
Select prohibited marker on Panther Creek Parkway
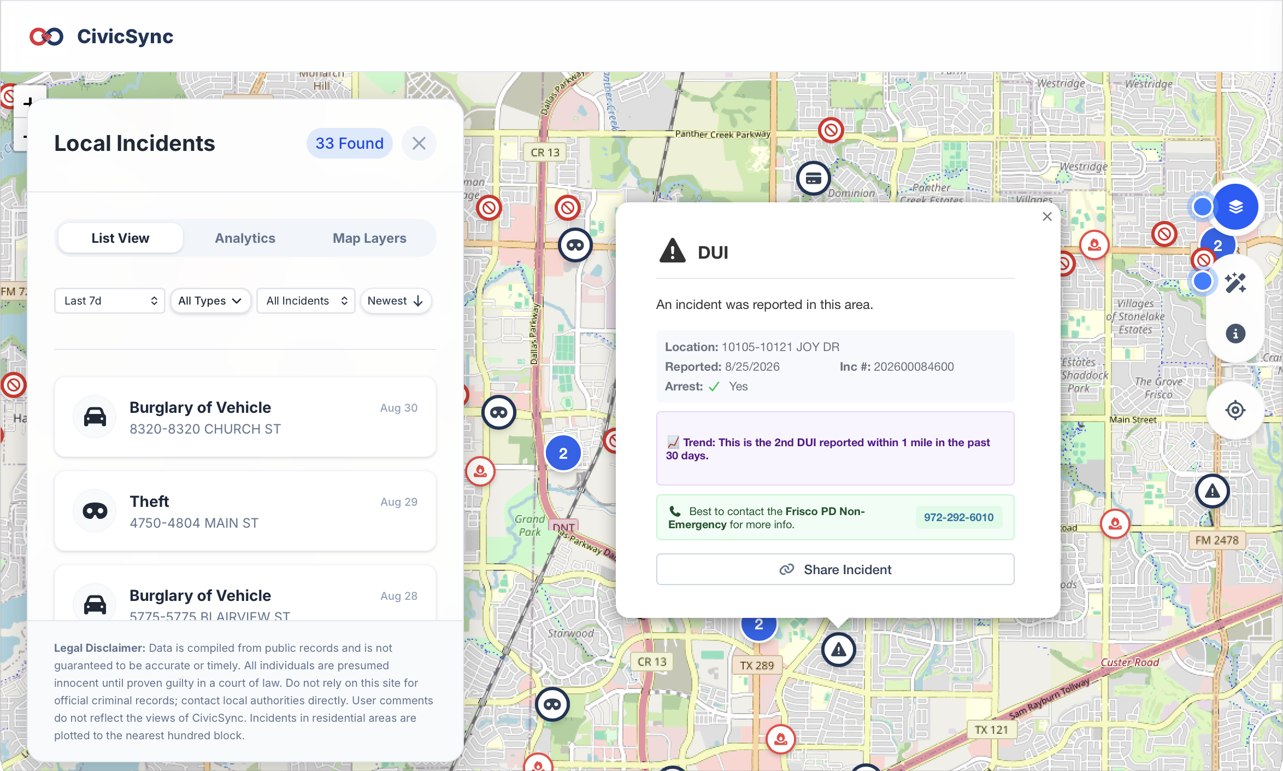tap(831, 130)
